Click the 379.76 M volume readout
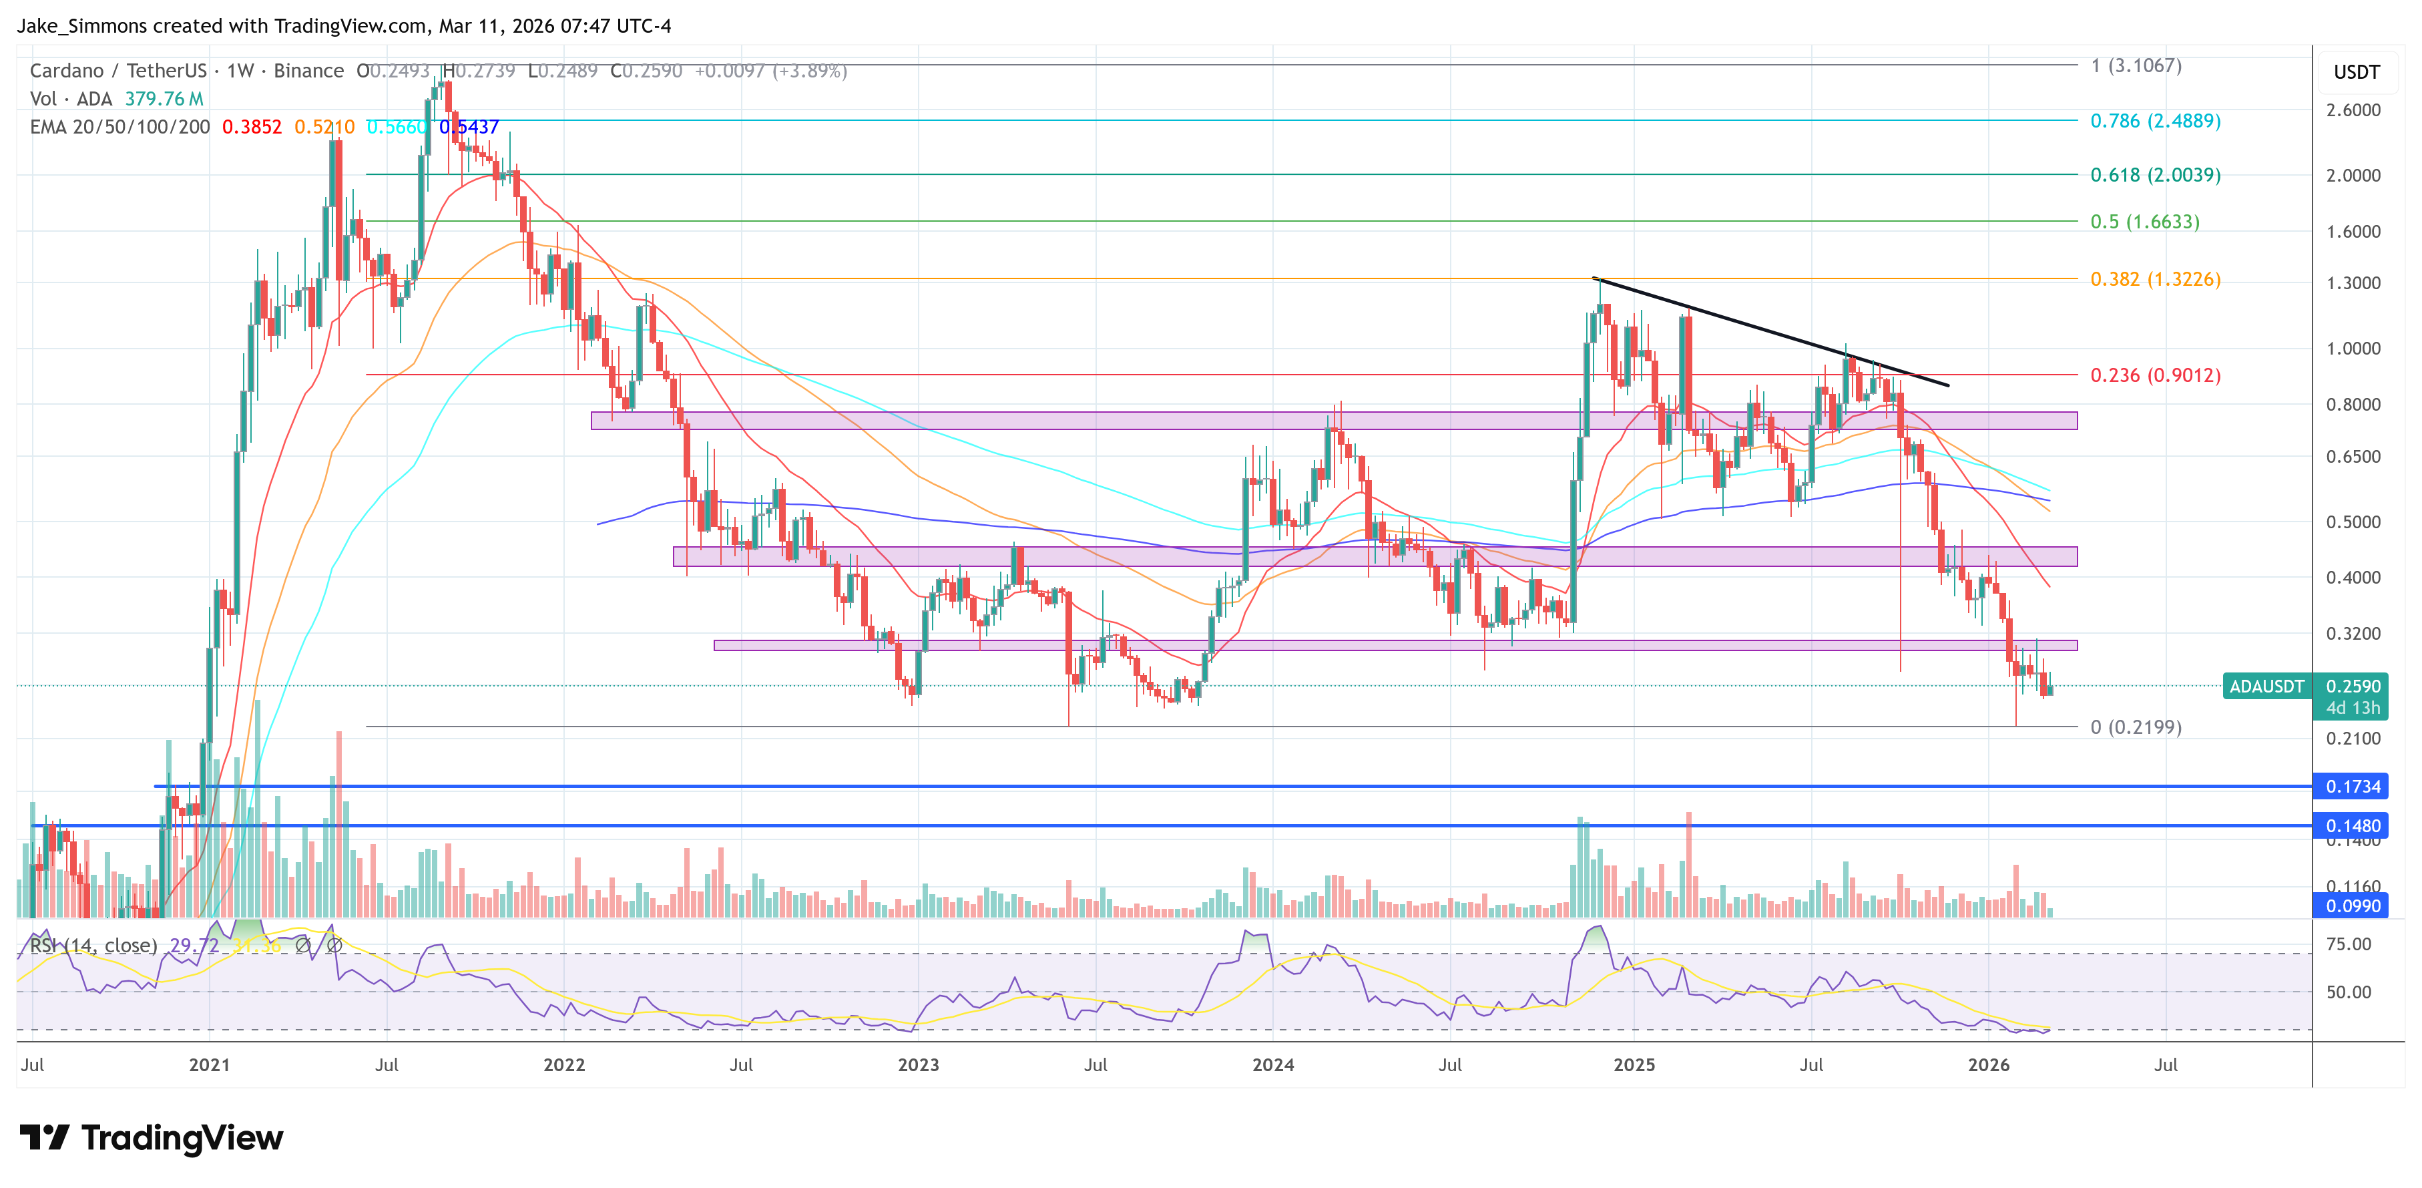Screen dimensions: 2422x1188 (164, 99)
